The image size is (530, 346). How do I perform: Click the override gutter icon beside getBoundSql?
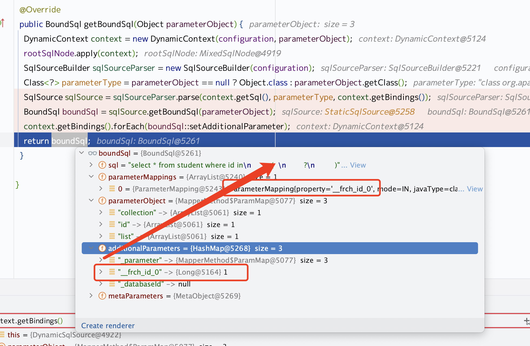coord(2,23)
